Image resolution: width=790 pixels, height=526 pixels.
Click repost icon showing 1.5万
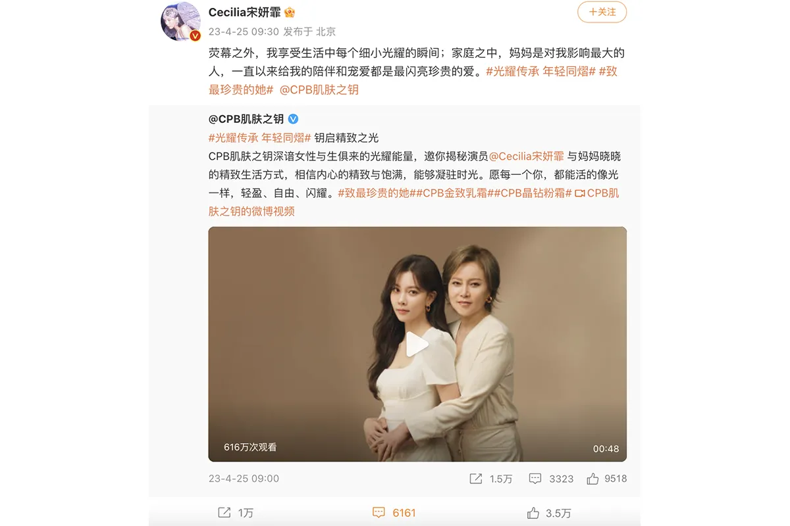[476, 479]
